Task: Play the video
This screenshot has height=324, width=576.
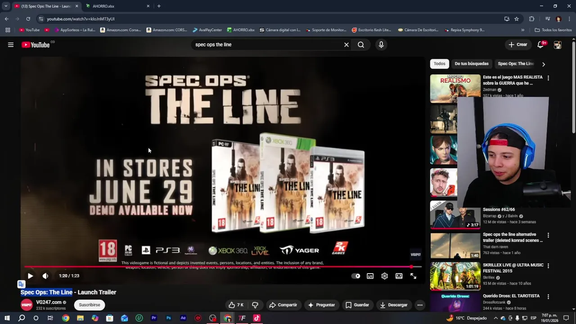Action: coord(30,276)
